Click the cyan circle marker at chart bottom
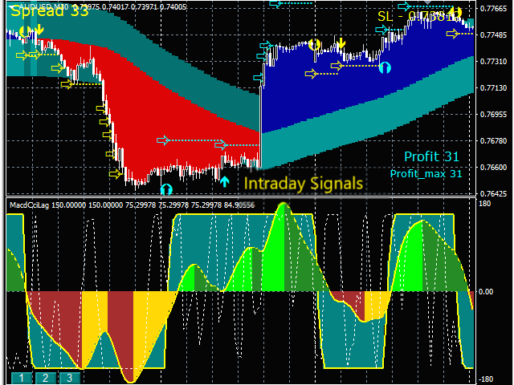The height and width of the screenshot is (385, 514). (166, 189)
